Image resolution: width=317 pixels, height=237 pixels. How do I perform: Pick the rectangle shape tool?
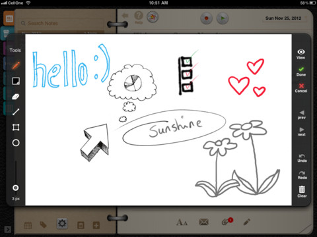point(16,127)
